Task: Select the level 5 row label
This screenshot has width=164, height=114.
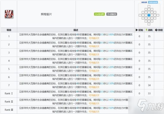Action: [x=9, y=69]
